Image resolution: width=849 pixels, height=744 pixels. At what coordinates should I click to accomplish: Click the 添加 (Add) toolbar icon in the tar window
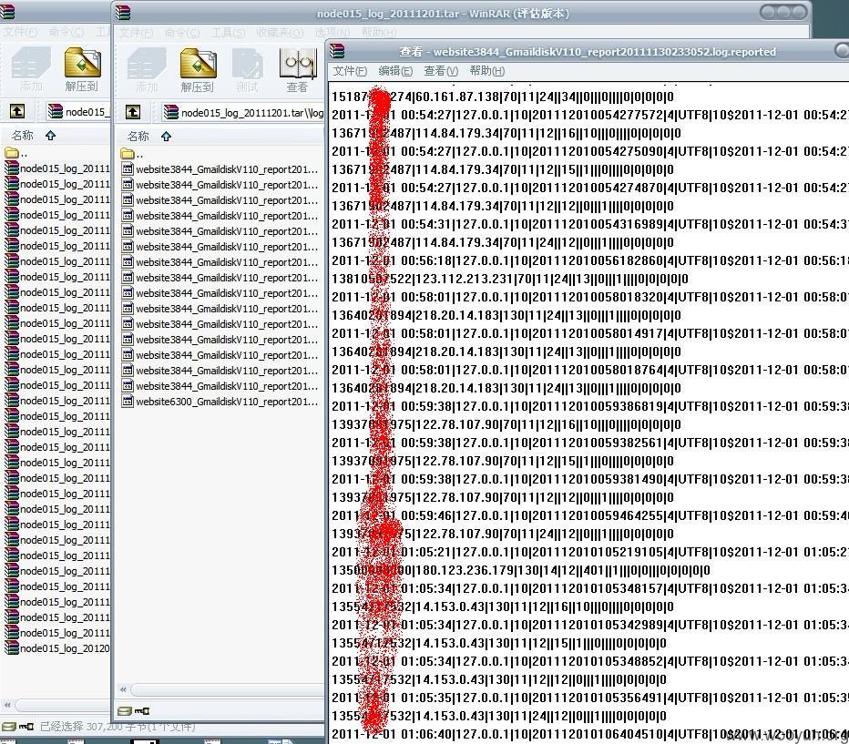(146, 70)
